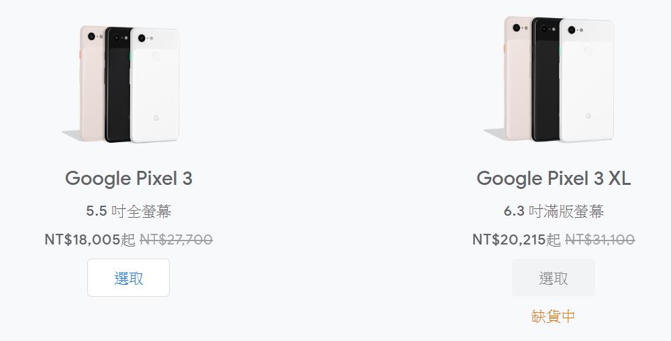Viewport: 671px width, 341px height.
Task: Click the Google G logo on white Pixel 3
Action: click(x=156, y=118)
